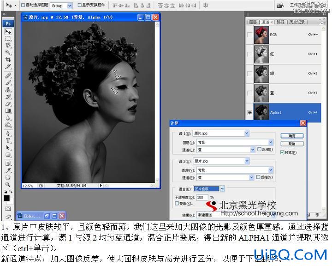Select the 绿 channel thumbnail

tap(261, 73)
